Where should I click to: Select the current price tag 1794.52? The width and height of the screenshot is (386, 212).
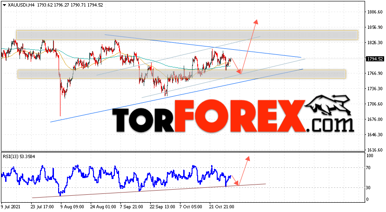(375, 59)
